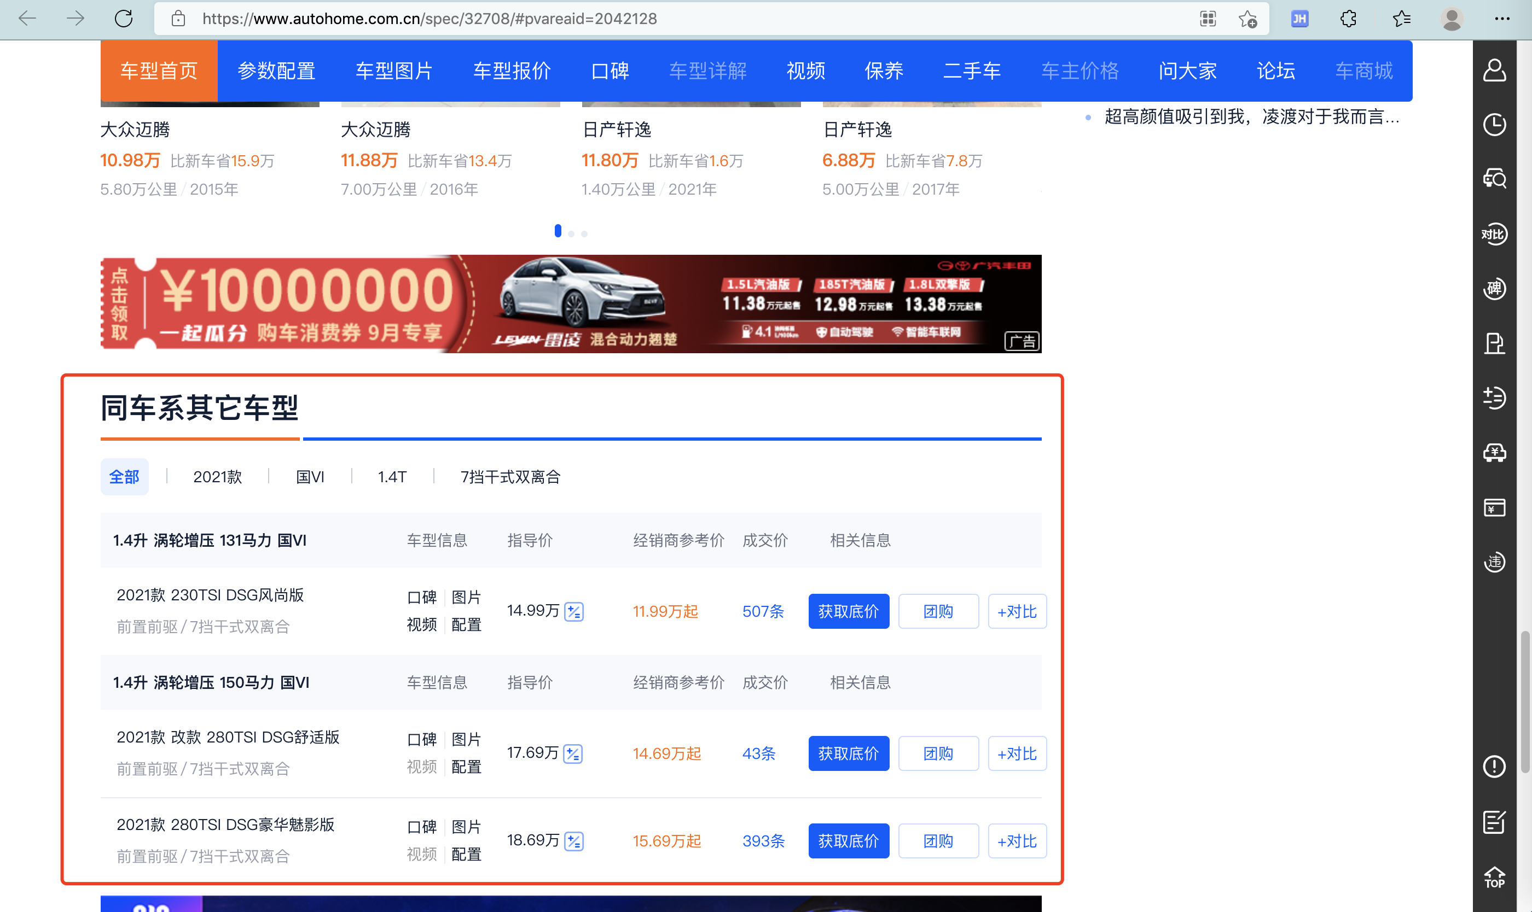Open the browser profile avatar
Image resolution: width=1532 pixels, height=912 pixels.
coord(1452,19)
